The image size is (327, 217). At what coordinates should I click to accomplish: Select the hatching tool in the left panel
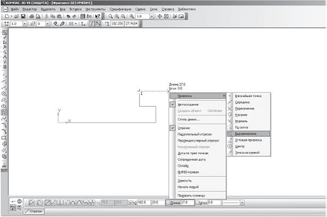(4, 150)
